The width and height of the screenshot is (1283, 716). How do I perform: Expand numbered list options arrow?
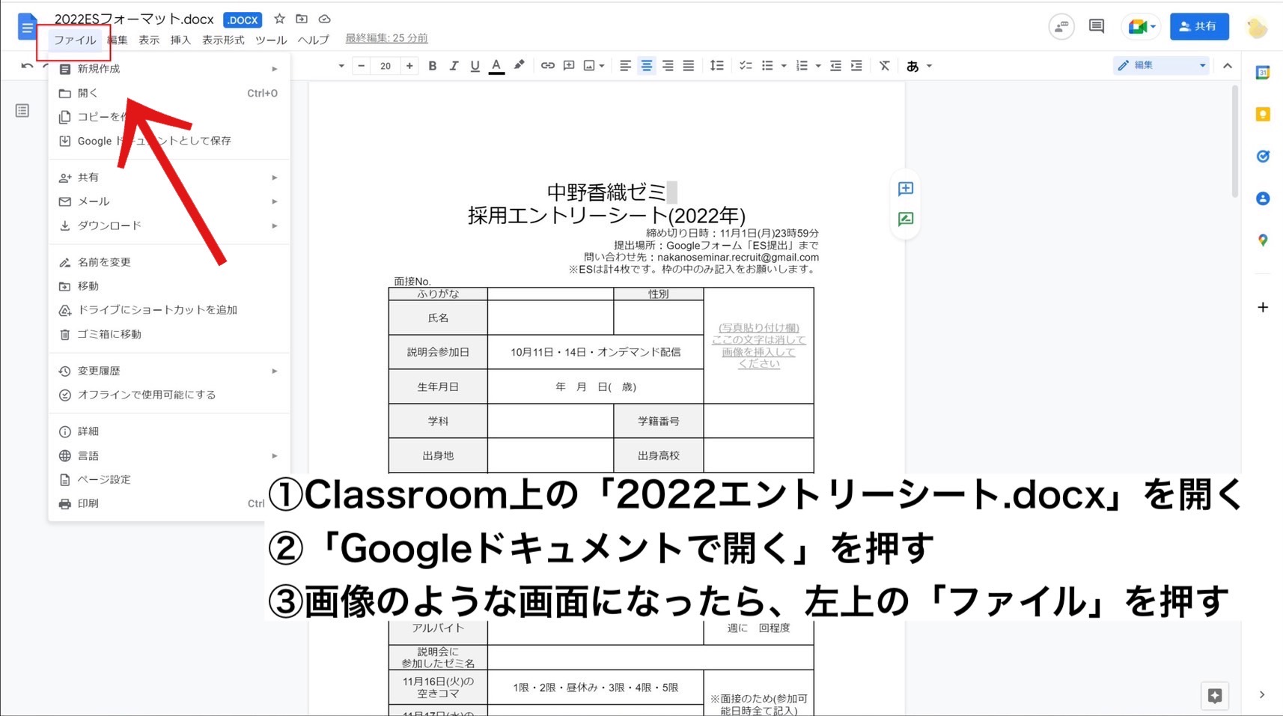[x=818, y=66]
